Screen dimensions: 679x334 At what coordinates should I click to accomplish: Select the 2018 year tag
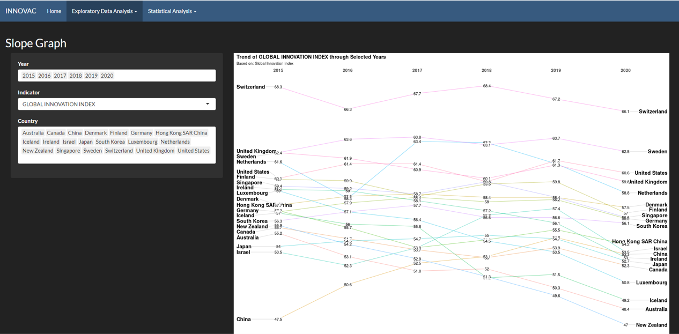pos(76,76)
